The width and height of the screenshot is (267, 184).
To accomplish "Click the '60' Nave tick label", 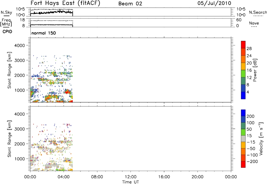I will (239, 20).
